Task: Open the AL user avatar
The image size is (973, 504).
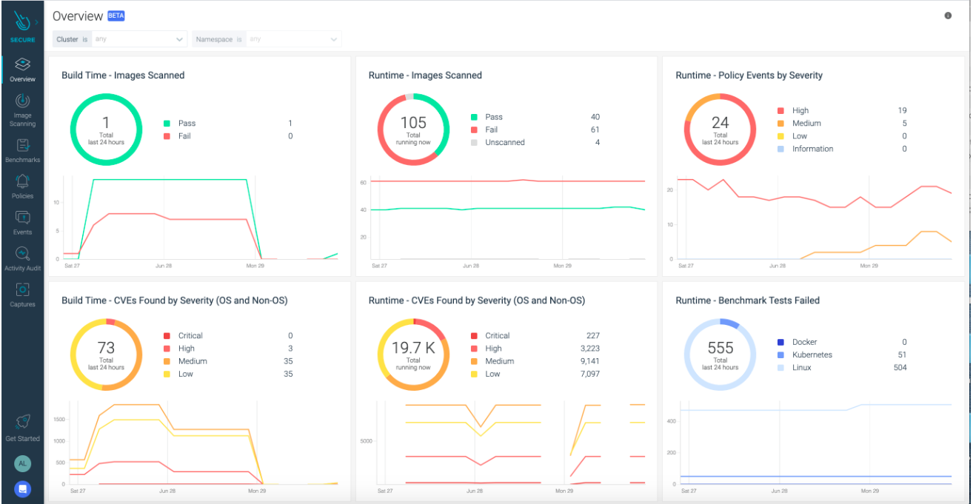Action: coord(22,463)
